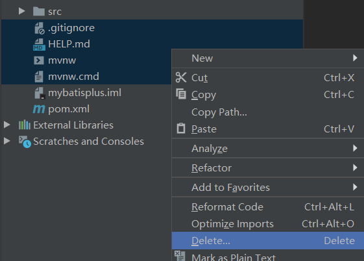
Task: Expand Scratches and Consoles tree node
Action: pos(7,141)
